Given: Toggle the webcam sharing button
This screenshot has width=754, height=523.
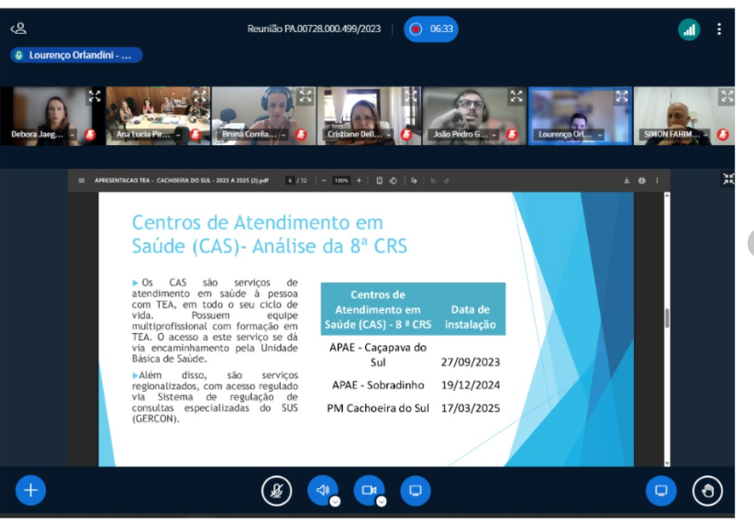Looking at the screenshot, I should click(368, 491).
